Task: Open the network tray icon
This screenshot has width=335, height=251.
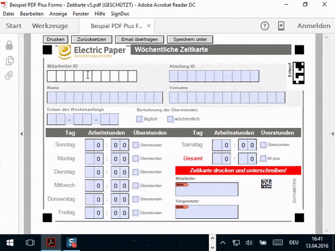Action: point(236,243)
